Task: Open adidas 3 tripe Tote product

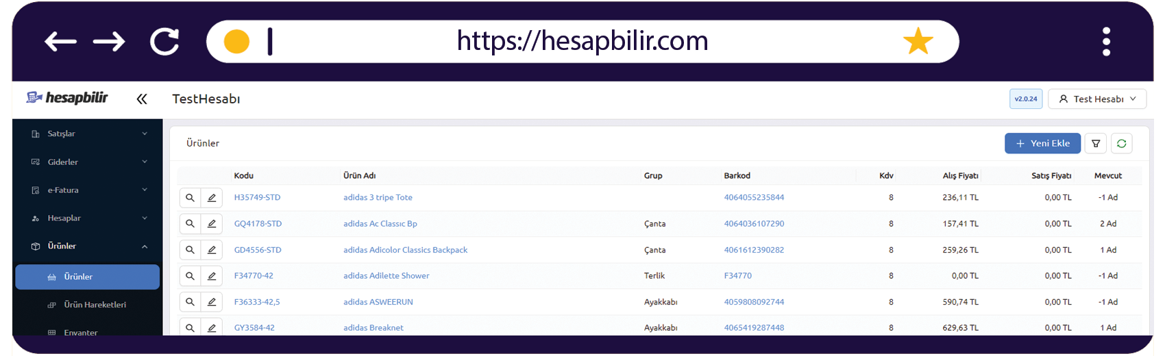Action: tap(378, 198)
